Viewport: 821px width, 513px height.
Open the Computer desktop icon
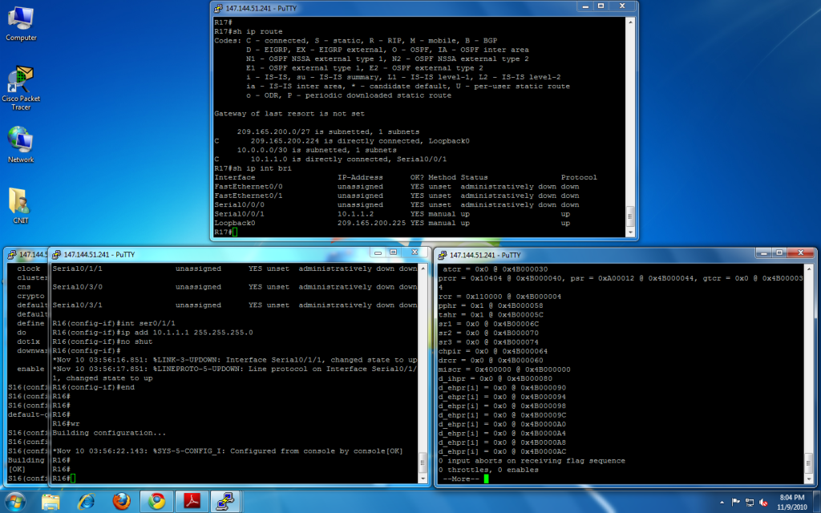21,22
